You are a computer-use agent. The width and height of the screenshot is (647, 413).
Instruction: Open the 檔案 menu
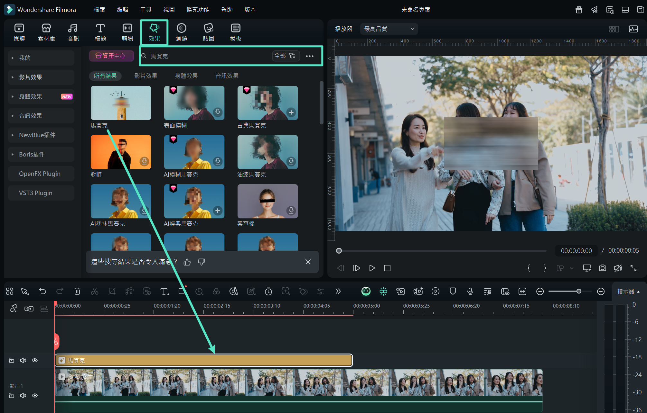pos(99,10)
